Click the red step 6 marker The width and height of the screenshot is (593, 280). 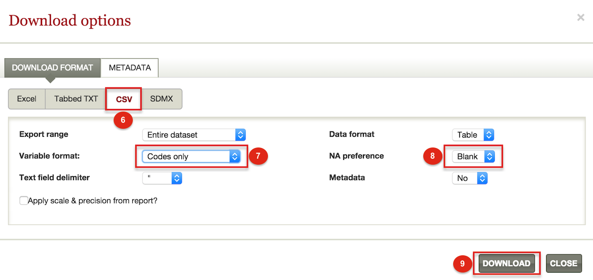(x=123, y=120)
